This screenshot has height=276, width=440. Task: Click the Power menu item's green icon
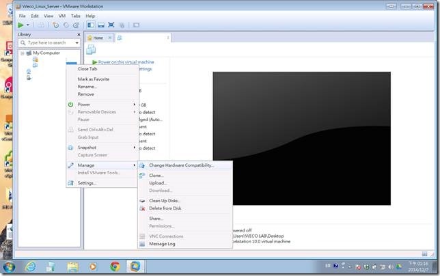(71, 105)
